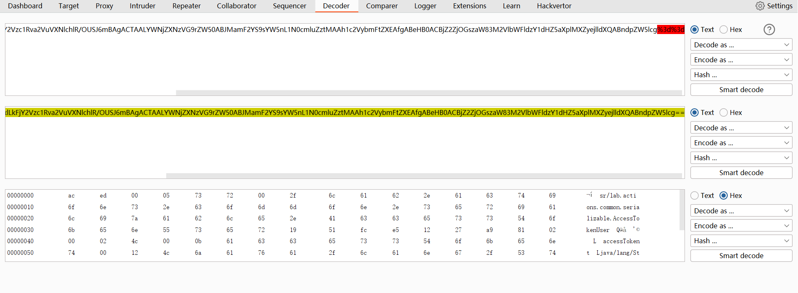This screenshot has height=293, width=798.
Task: Select Text radio in second decoder panel
Action: 694,112
